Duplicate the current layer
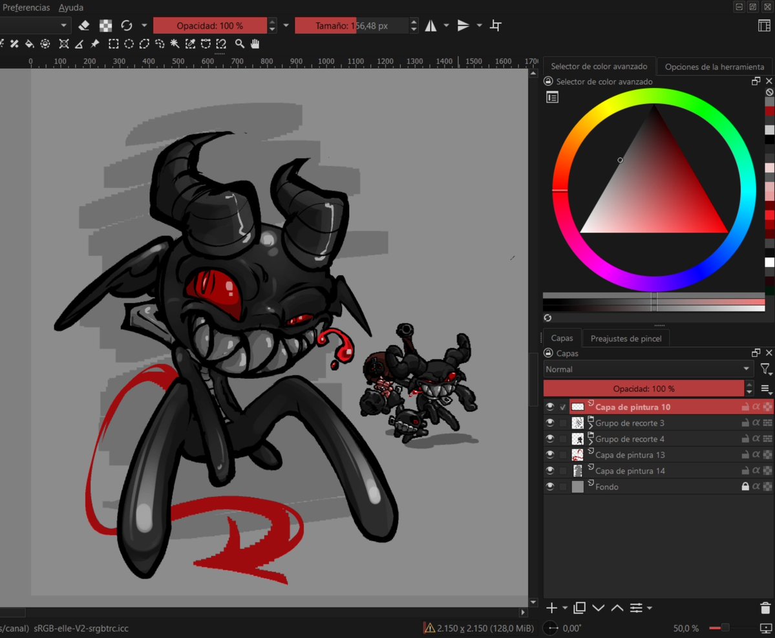 coord(580,608)
